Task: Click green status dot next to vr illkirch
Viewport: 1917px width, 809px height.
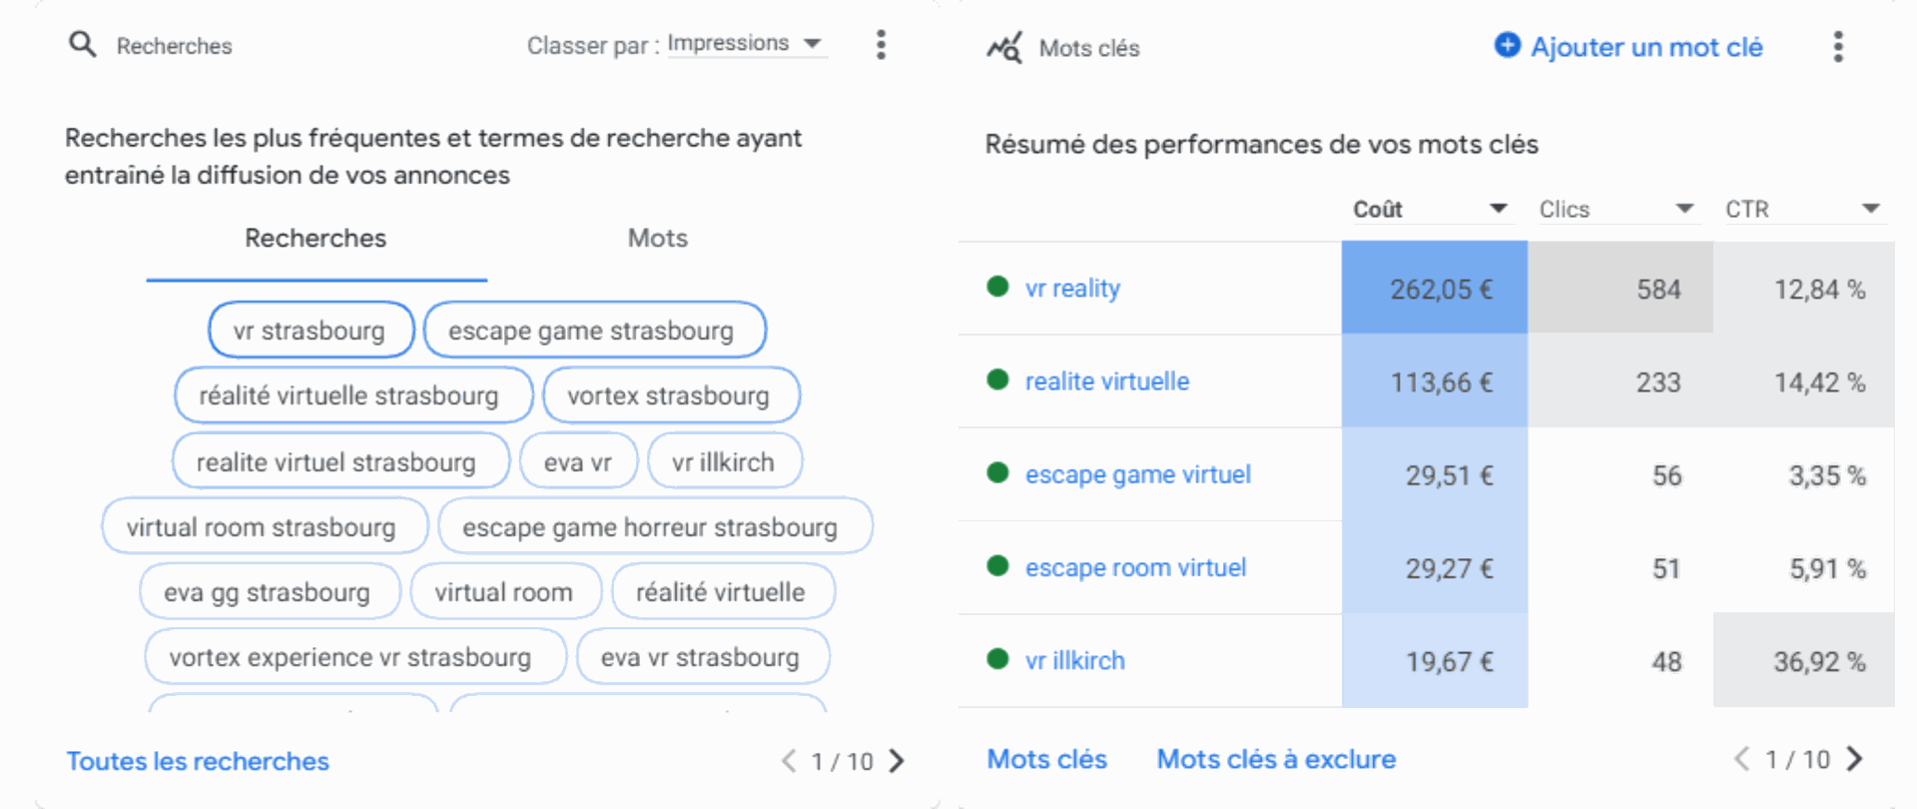Action: [997, 659]
